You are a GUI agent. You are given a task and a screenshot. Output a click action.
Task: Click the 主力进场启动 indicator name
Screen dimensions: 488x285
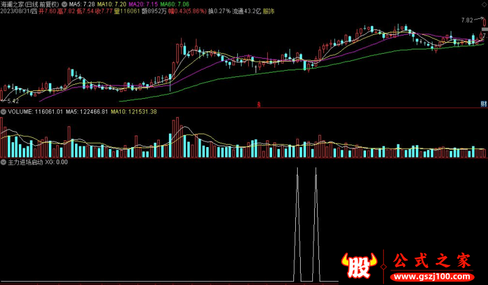[25, 162]
